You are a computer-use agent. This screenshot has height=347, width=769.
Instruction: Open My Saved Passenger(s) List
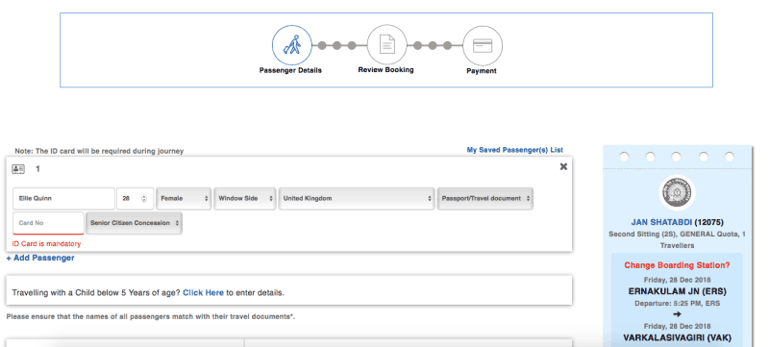point(515,150)
